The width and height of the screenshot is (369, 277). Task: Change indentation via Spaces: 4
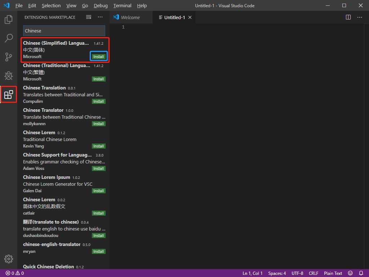(277, 273)
